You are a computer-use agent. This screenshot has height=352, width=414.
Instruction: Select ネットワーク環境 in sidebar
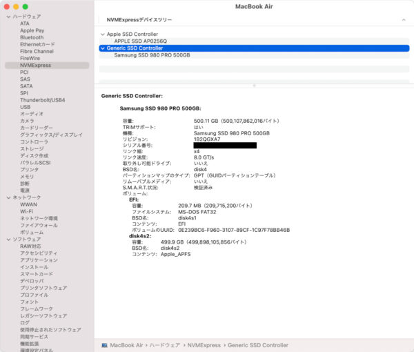(x=39, y=218)
